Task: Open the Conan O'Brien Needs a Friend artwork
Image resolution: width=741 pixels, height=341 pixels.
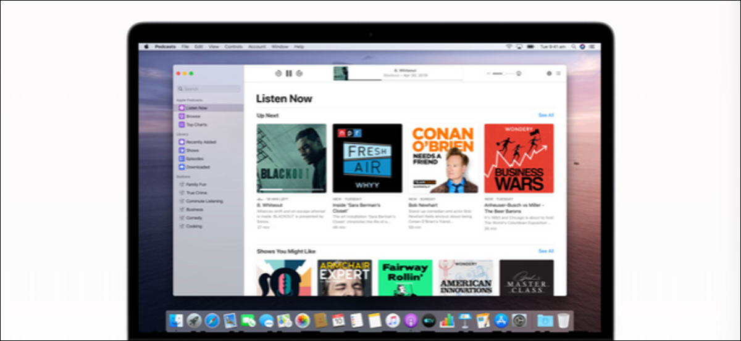Action: tap(443, 158)
